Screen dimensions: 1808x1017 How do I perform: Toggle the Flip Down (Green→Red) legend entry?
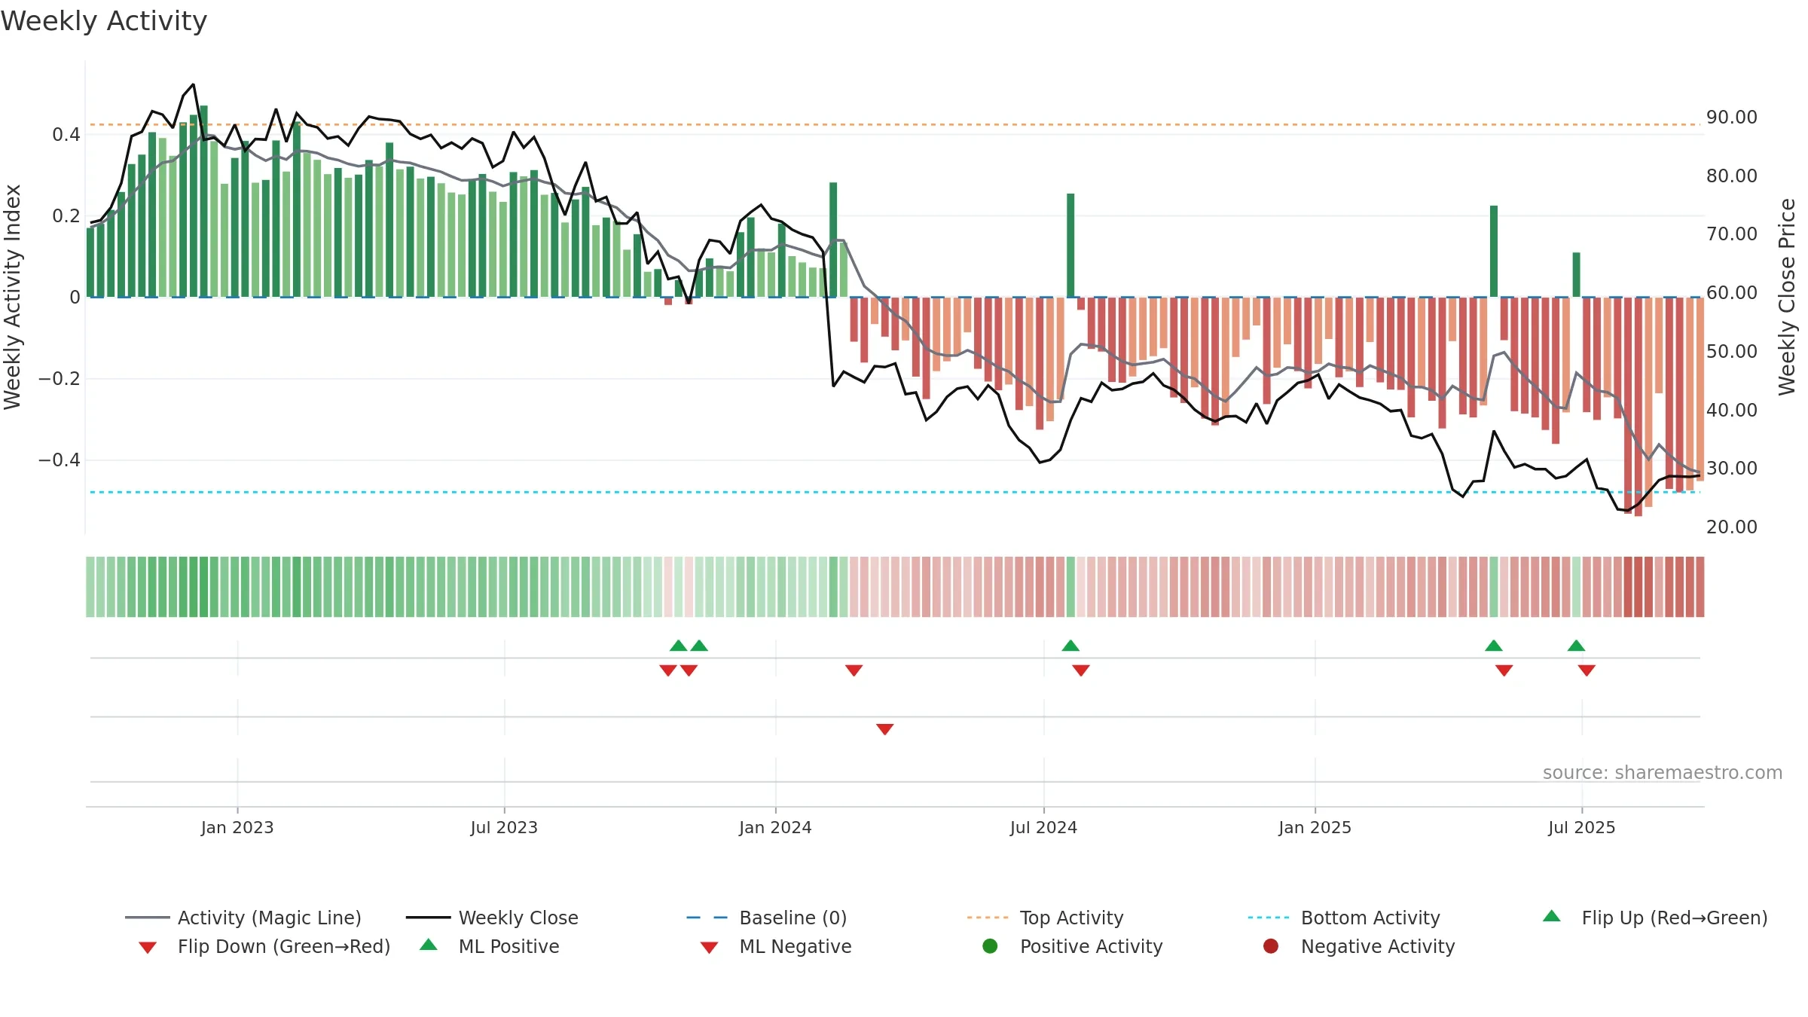pos(264,946)
